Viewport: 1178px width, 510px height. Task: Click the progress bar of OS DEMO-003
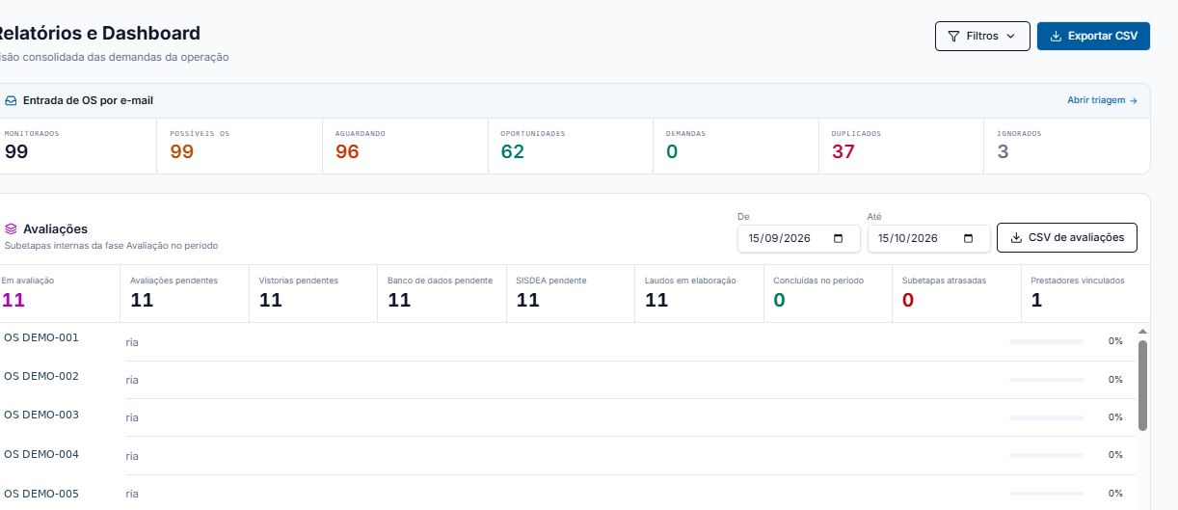1046,417
